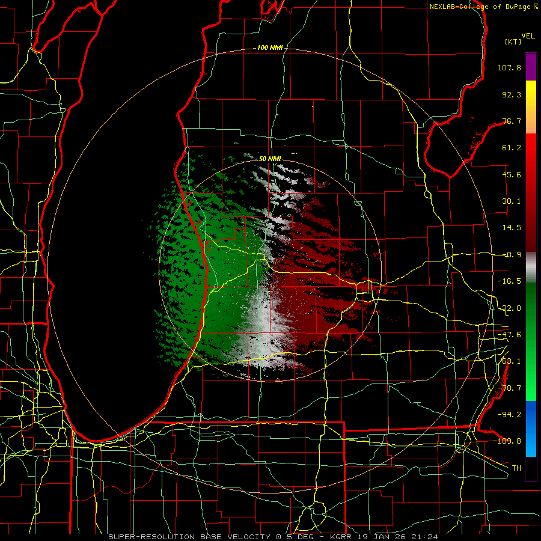This screenshot has height=541, width=541.
Task: Click the 100 NMI range ring label
Action: click(270, 47)
